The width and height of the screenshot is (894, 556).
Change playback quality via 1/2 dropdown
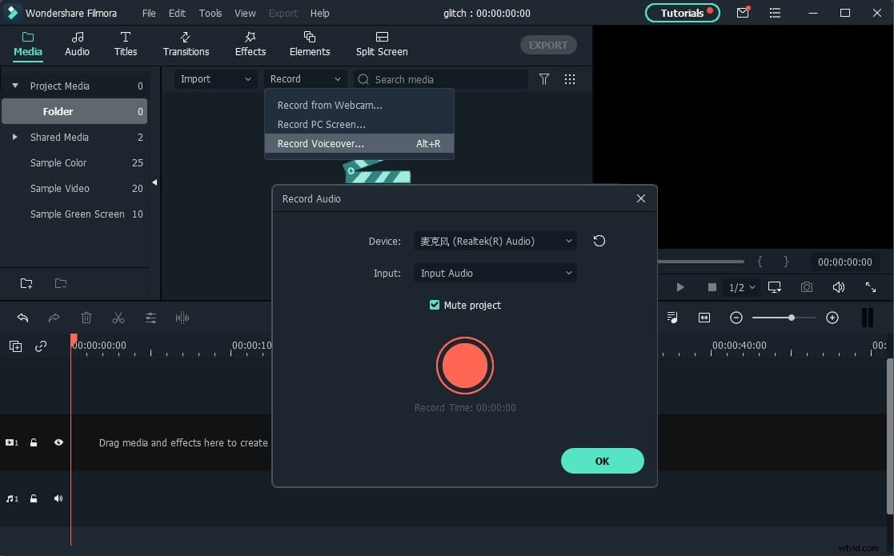click(740, 286)
